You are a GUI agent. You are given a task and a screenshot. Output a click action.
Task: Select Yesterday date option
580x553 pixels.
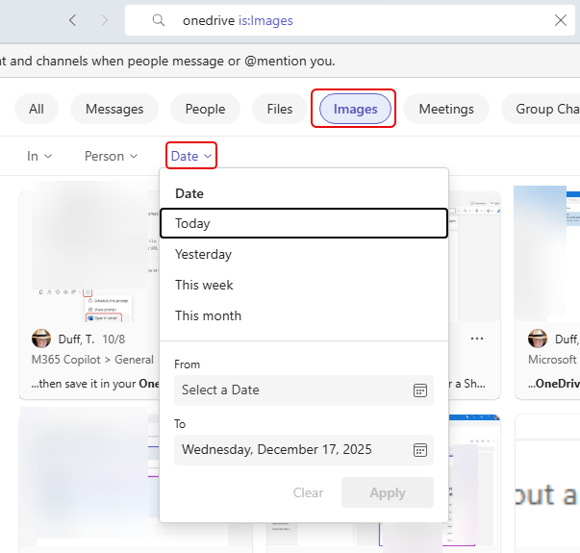pyautogui.click(x=204, y=254)
